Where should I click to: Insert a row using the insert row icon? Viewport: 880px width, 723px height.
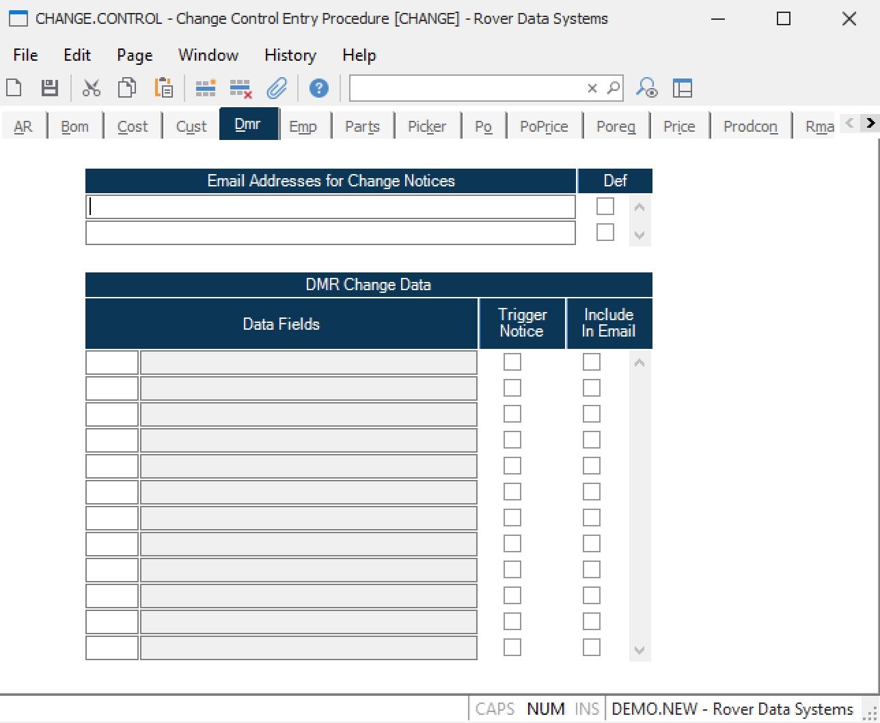coord(206,88)
